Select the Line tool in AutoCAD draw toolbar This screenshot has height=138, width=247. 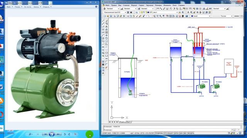(103, 21)
